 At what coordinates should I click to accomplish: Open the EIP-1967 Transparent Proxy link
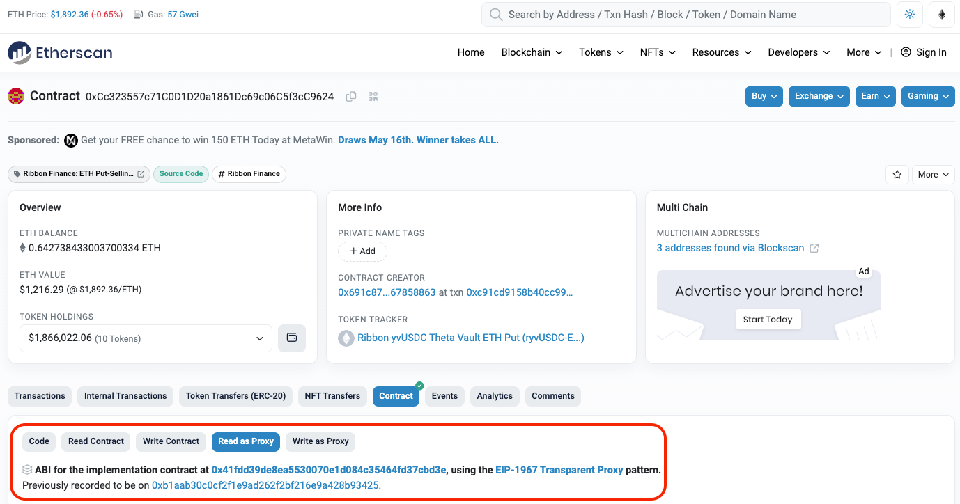pos(559,470)
